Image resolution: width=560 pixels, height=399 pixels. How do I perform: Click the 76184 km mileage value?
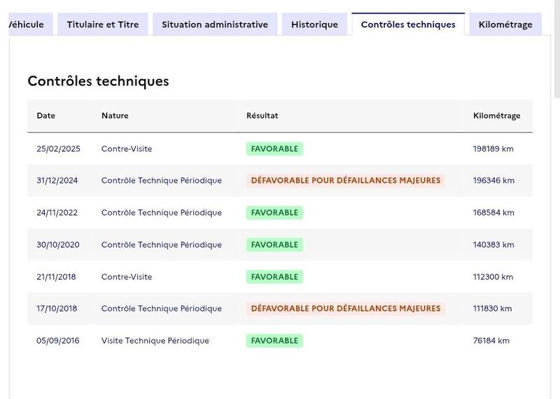point(491,340)
